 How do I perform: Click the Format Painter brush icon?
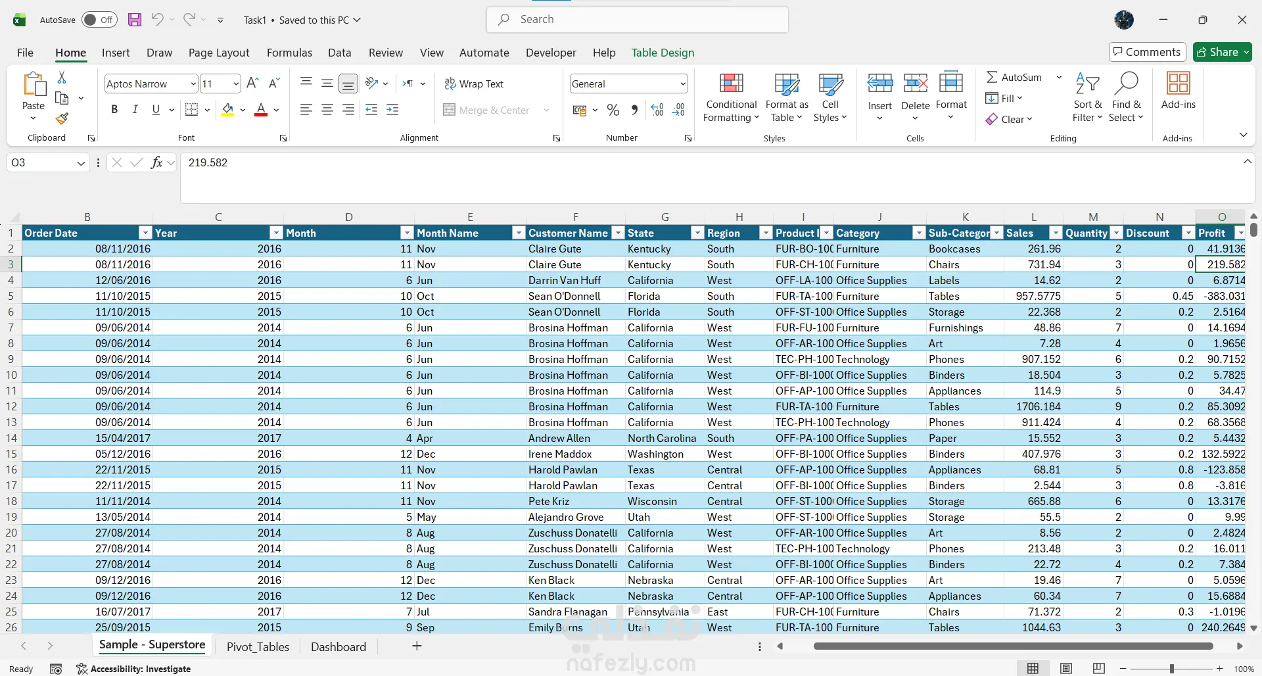[x=62, y=119]
